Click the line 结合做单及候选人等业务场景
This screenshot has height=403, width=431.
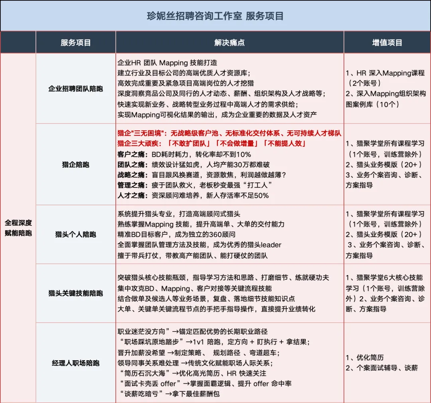coord(206,299)
